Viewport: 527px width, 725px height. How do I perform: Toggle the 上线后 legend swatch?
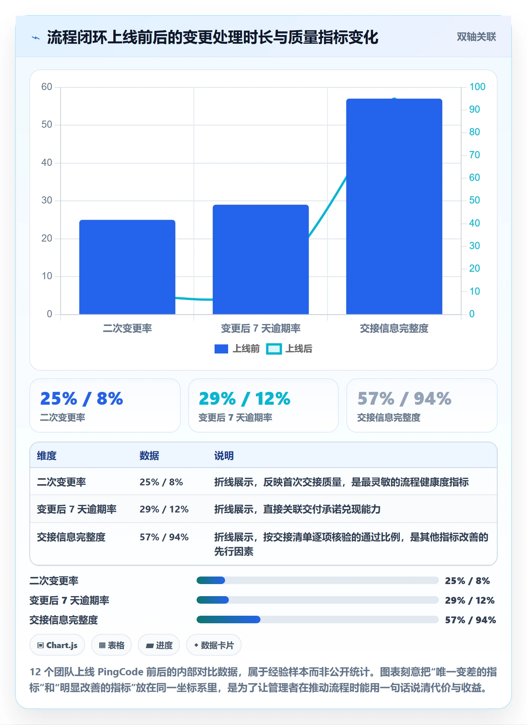(274, 349)
